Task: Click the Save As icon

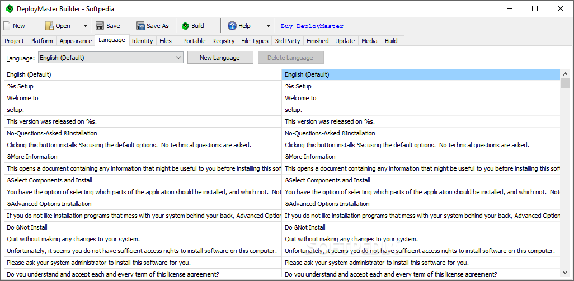Action: (x=140, y=26)
